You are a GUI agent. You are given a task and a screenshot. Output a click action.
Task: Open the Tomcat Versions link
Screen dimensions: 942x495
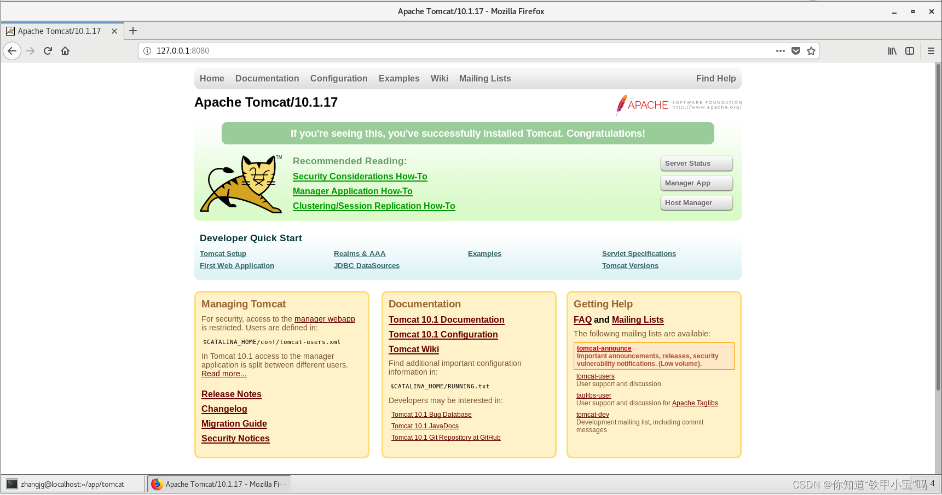[x=630, y=265]
